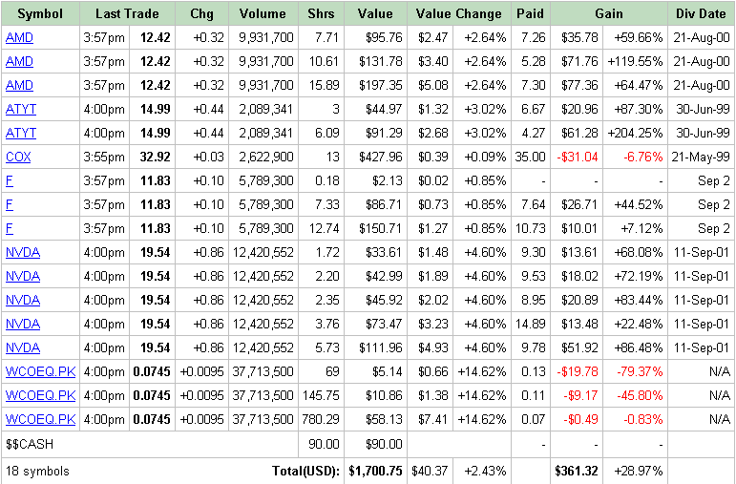Open the WCOEQ.PK link with 69 shares

tap(40, 371)
